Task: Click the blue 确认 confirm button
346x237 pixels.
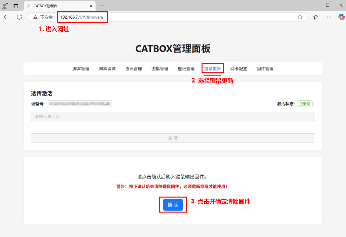Action: click(x=173, y=205)
